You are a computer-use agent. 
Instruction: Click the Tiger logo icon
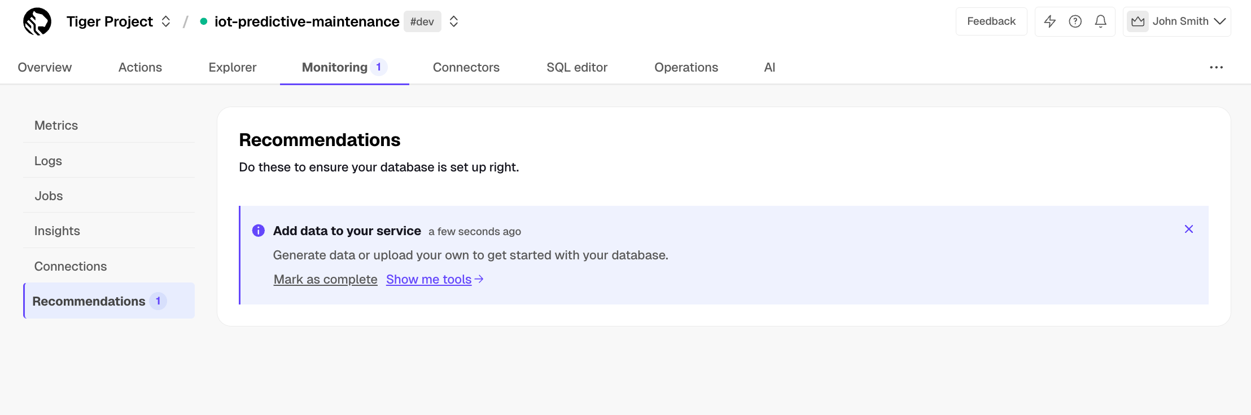(x=37, y=21)
